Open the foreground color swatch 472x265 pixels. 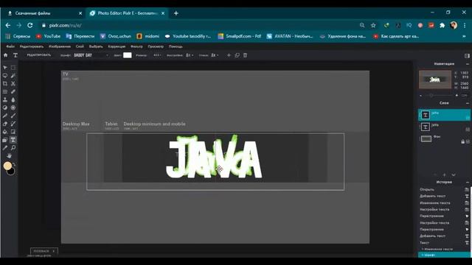point(7,166)
